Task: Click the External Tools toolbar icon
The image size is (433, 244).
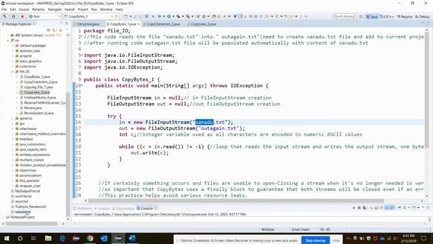Action: click(x=188, y=16)
